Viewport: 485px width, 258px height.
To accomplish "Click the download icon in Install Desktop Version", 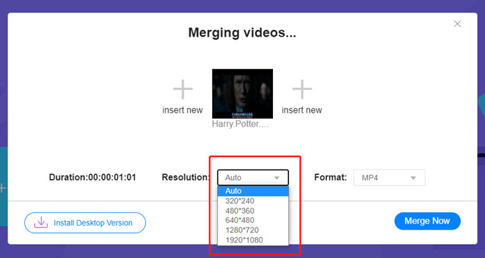I will [x=41, y=223].
